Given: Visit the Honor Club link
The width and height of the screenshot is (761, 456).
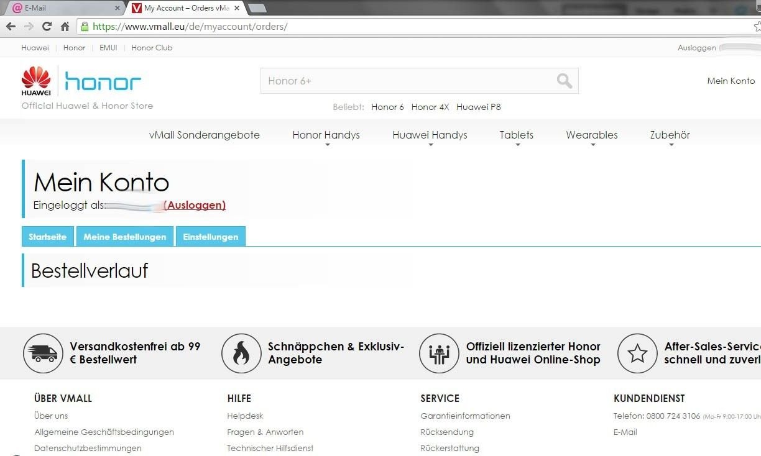Looking at the screenshot, I should [x=152, y=48].
